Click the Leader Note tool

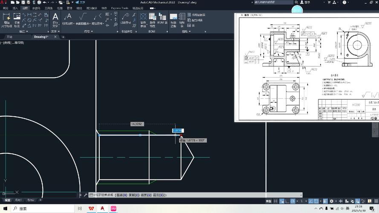68,19
